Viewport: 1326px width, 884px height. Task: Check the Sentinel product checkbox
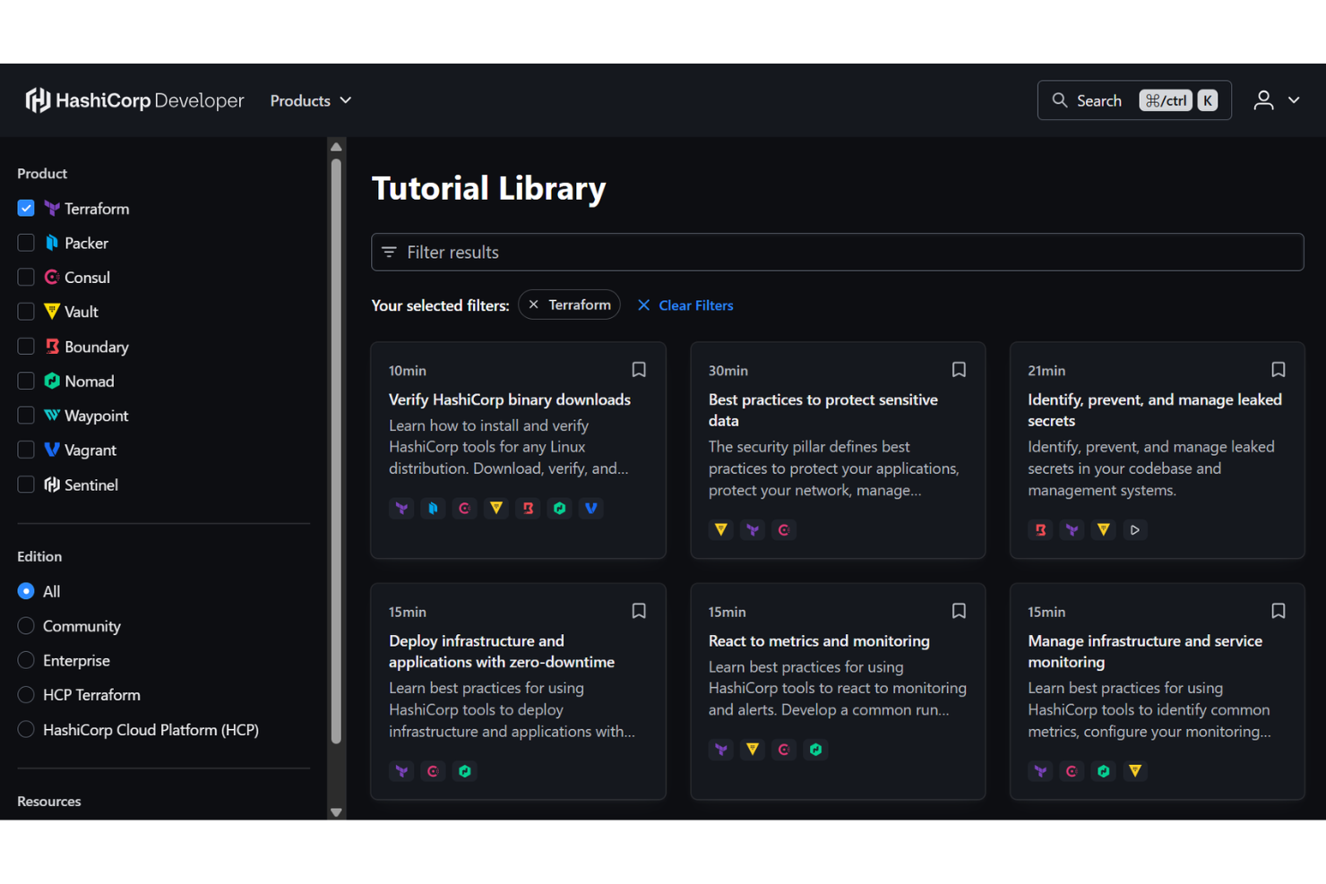point(26,485)
